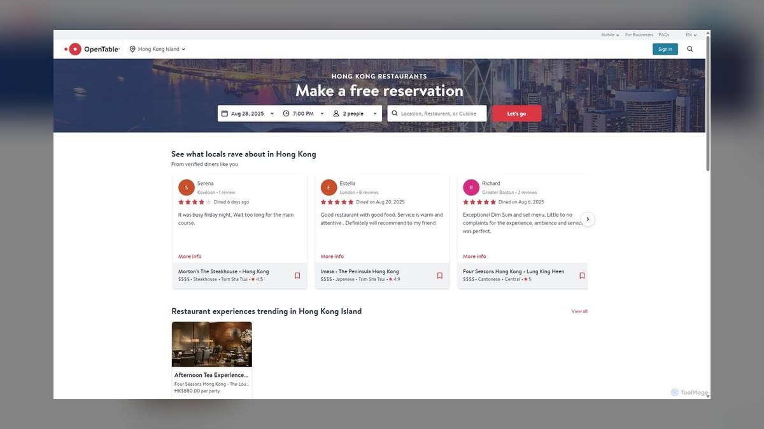Image resolution: width=764 pixels, height=429 pixels.
Task: Open the Aug 28, 2025 date dropdown
Action: 248,114
